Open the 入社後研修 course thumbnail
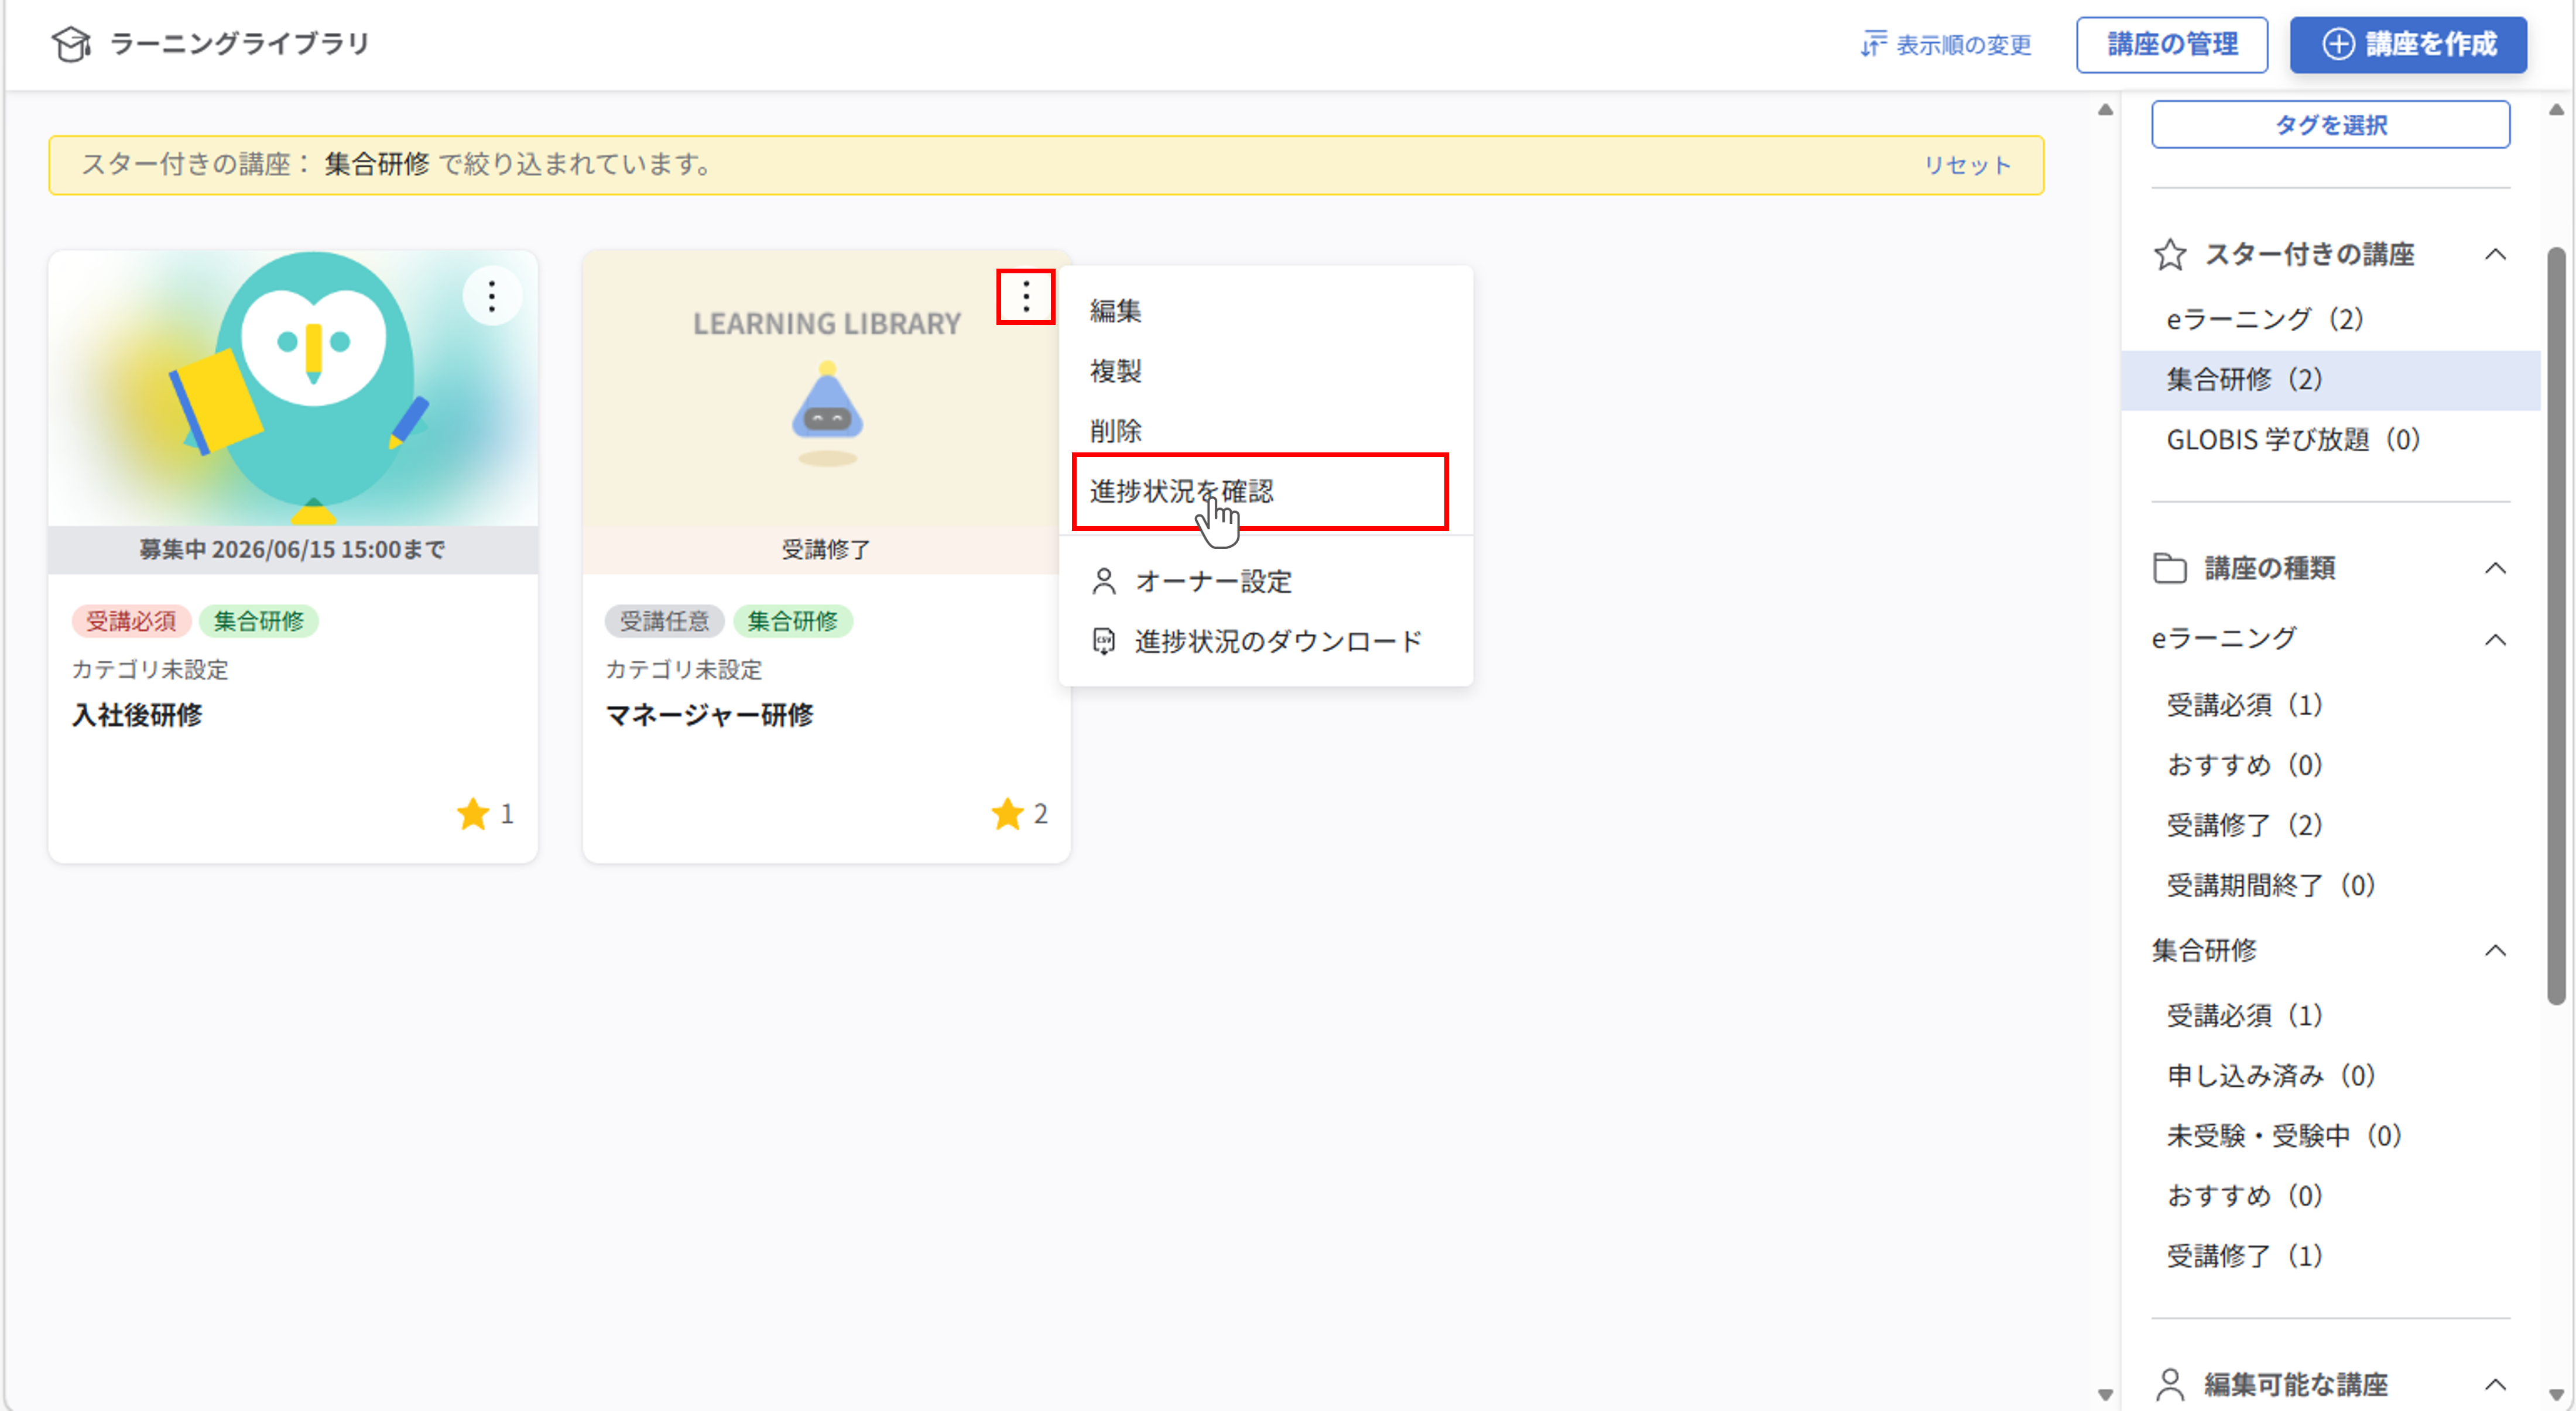Screen dimensions: 2576x1411 point(292,388)
